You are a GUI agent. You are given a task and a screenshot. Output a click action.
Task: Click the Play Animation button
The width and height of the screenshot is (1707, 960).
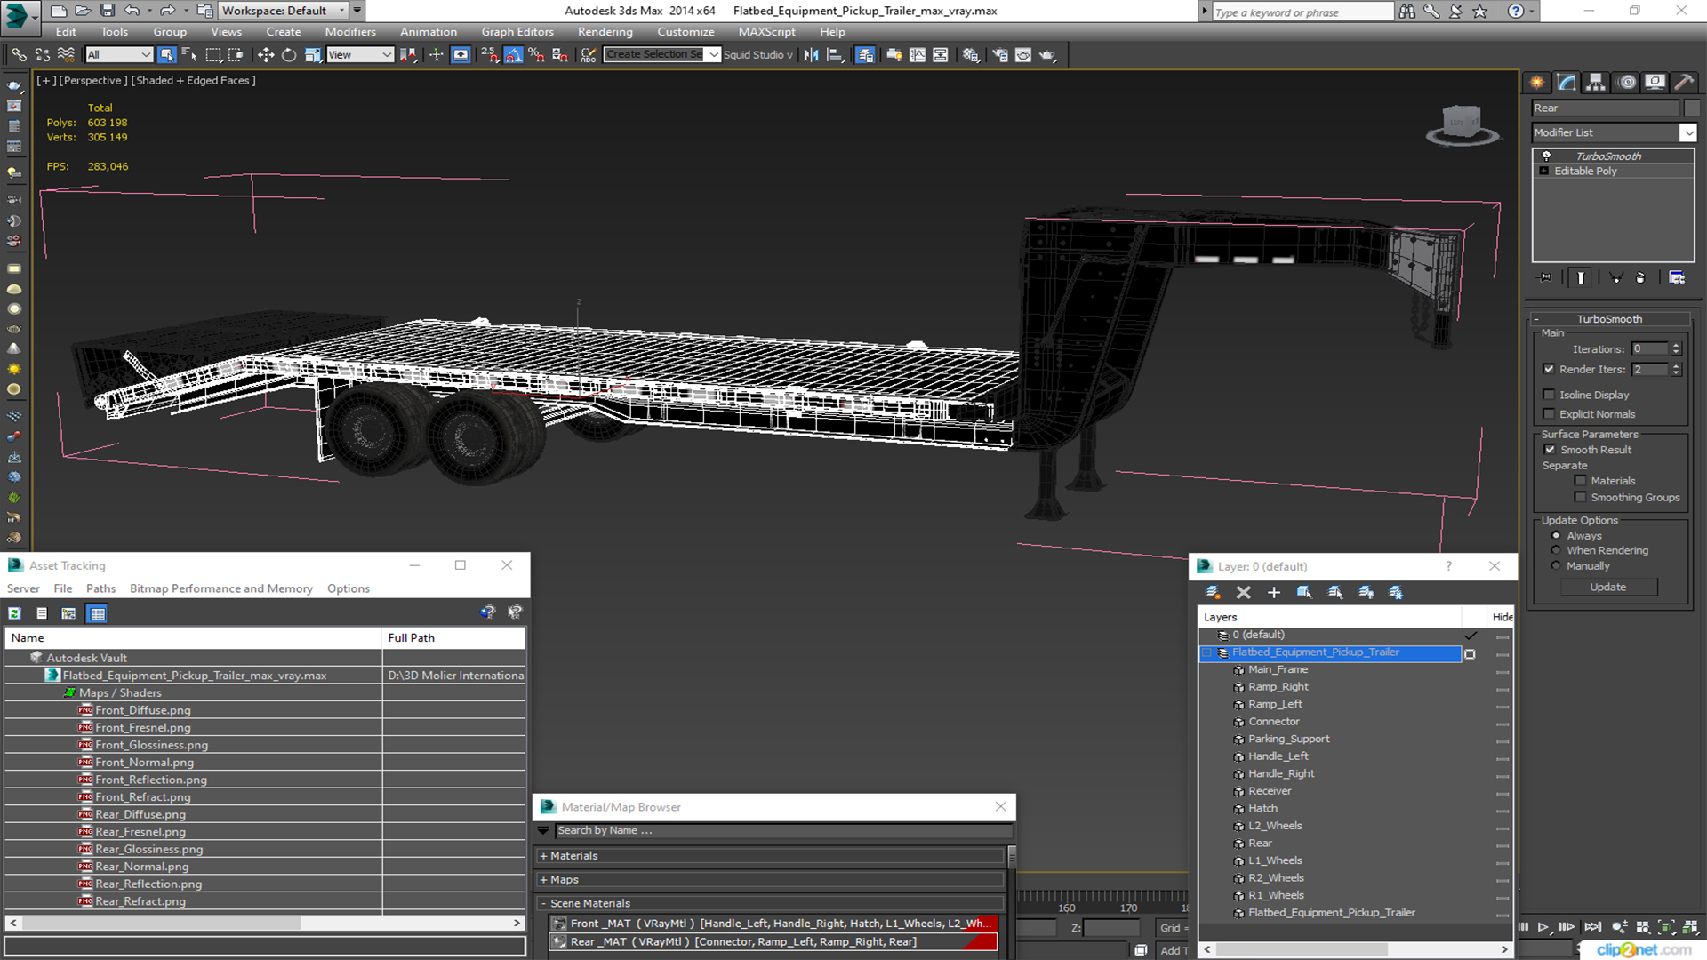point(1543,927)
